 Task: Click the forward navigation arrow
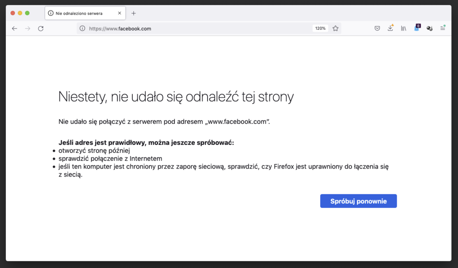click(x=28, y=29)
